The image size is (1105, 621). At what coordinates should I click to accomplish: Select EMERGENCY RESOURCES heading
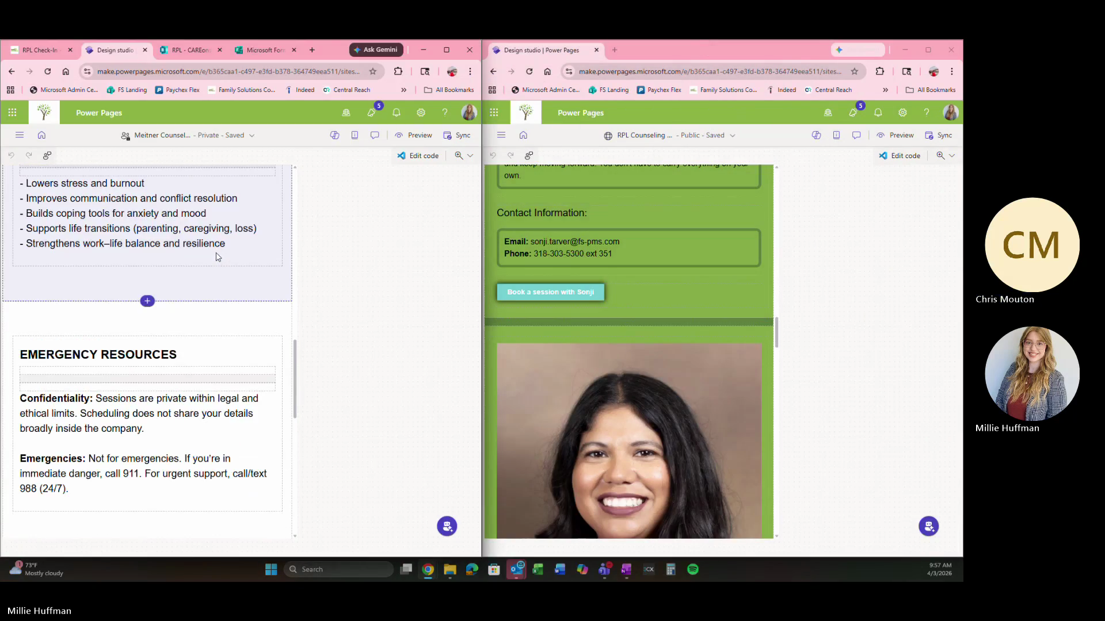pos(98,355)
